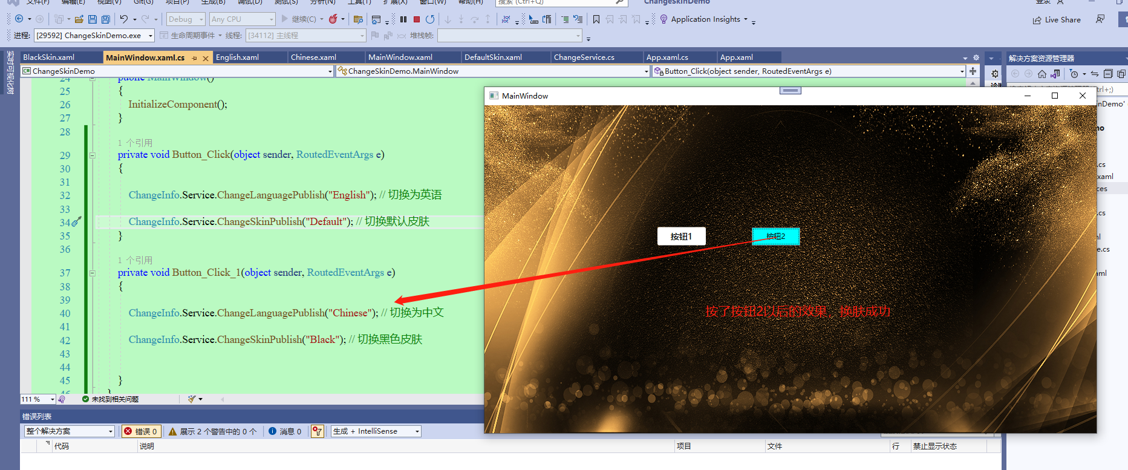
Task: Click the split editor icon
Action: [973, 71]
